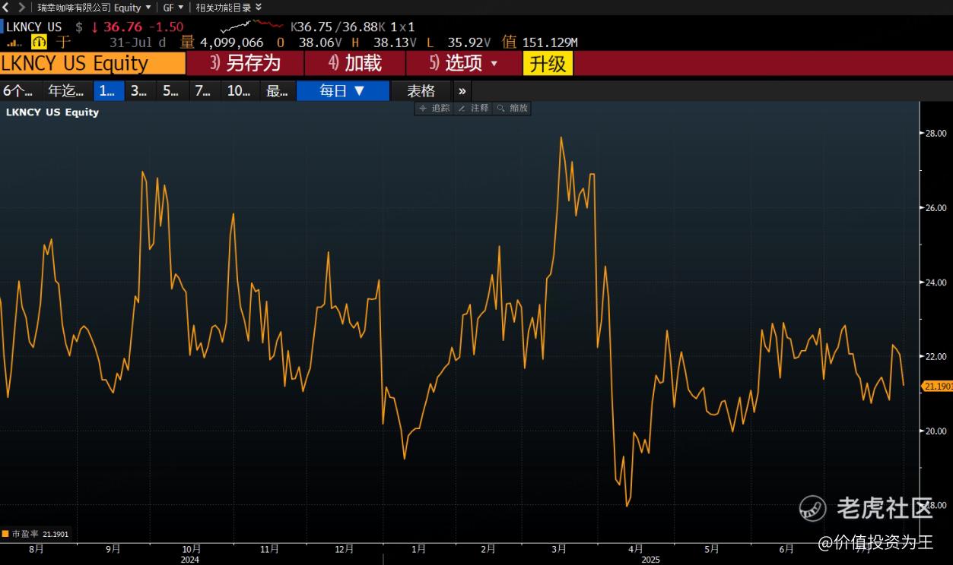Click the 26.00 axis label
This screenshot has height=565, width=953.
[936, 208]
